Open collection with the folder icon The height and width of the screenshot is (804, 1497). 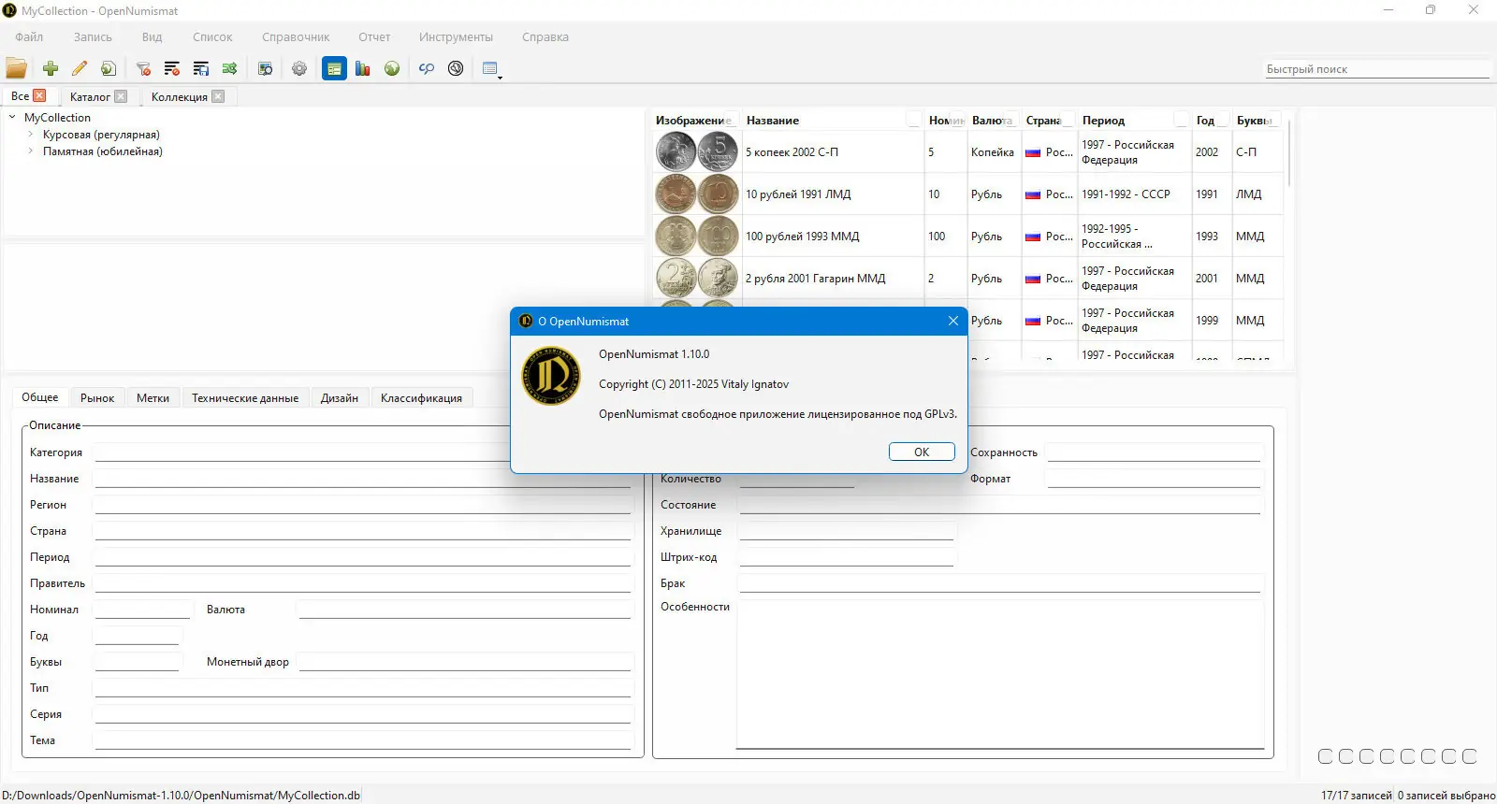pyautogui.click(x=16, y=68)
